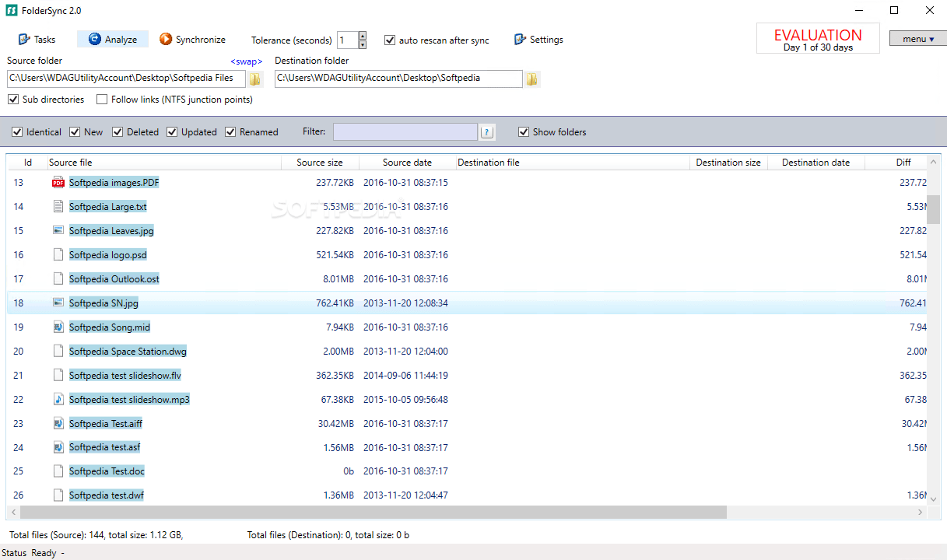
Task: Toggle Sub directories checkbox
Action: pos(13,100)
